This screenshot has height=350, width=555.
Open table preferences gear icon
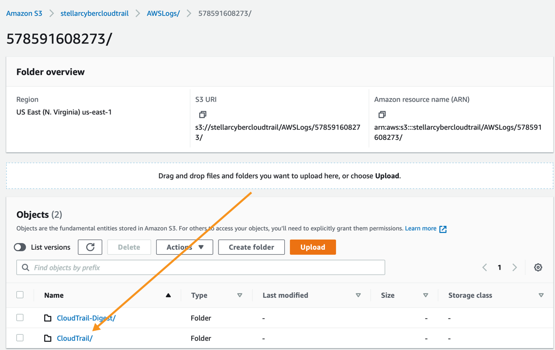tap(538, 267)
